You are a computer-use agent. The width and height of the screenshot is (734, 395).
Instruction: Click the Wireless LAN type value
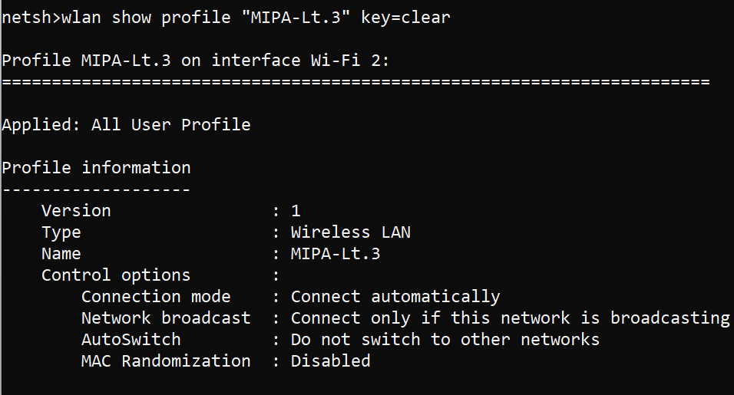[x=351, y=232]
